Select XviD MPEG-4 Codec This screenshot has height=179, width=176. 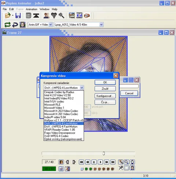point(64,136)
